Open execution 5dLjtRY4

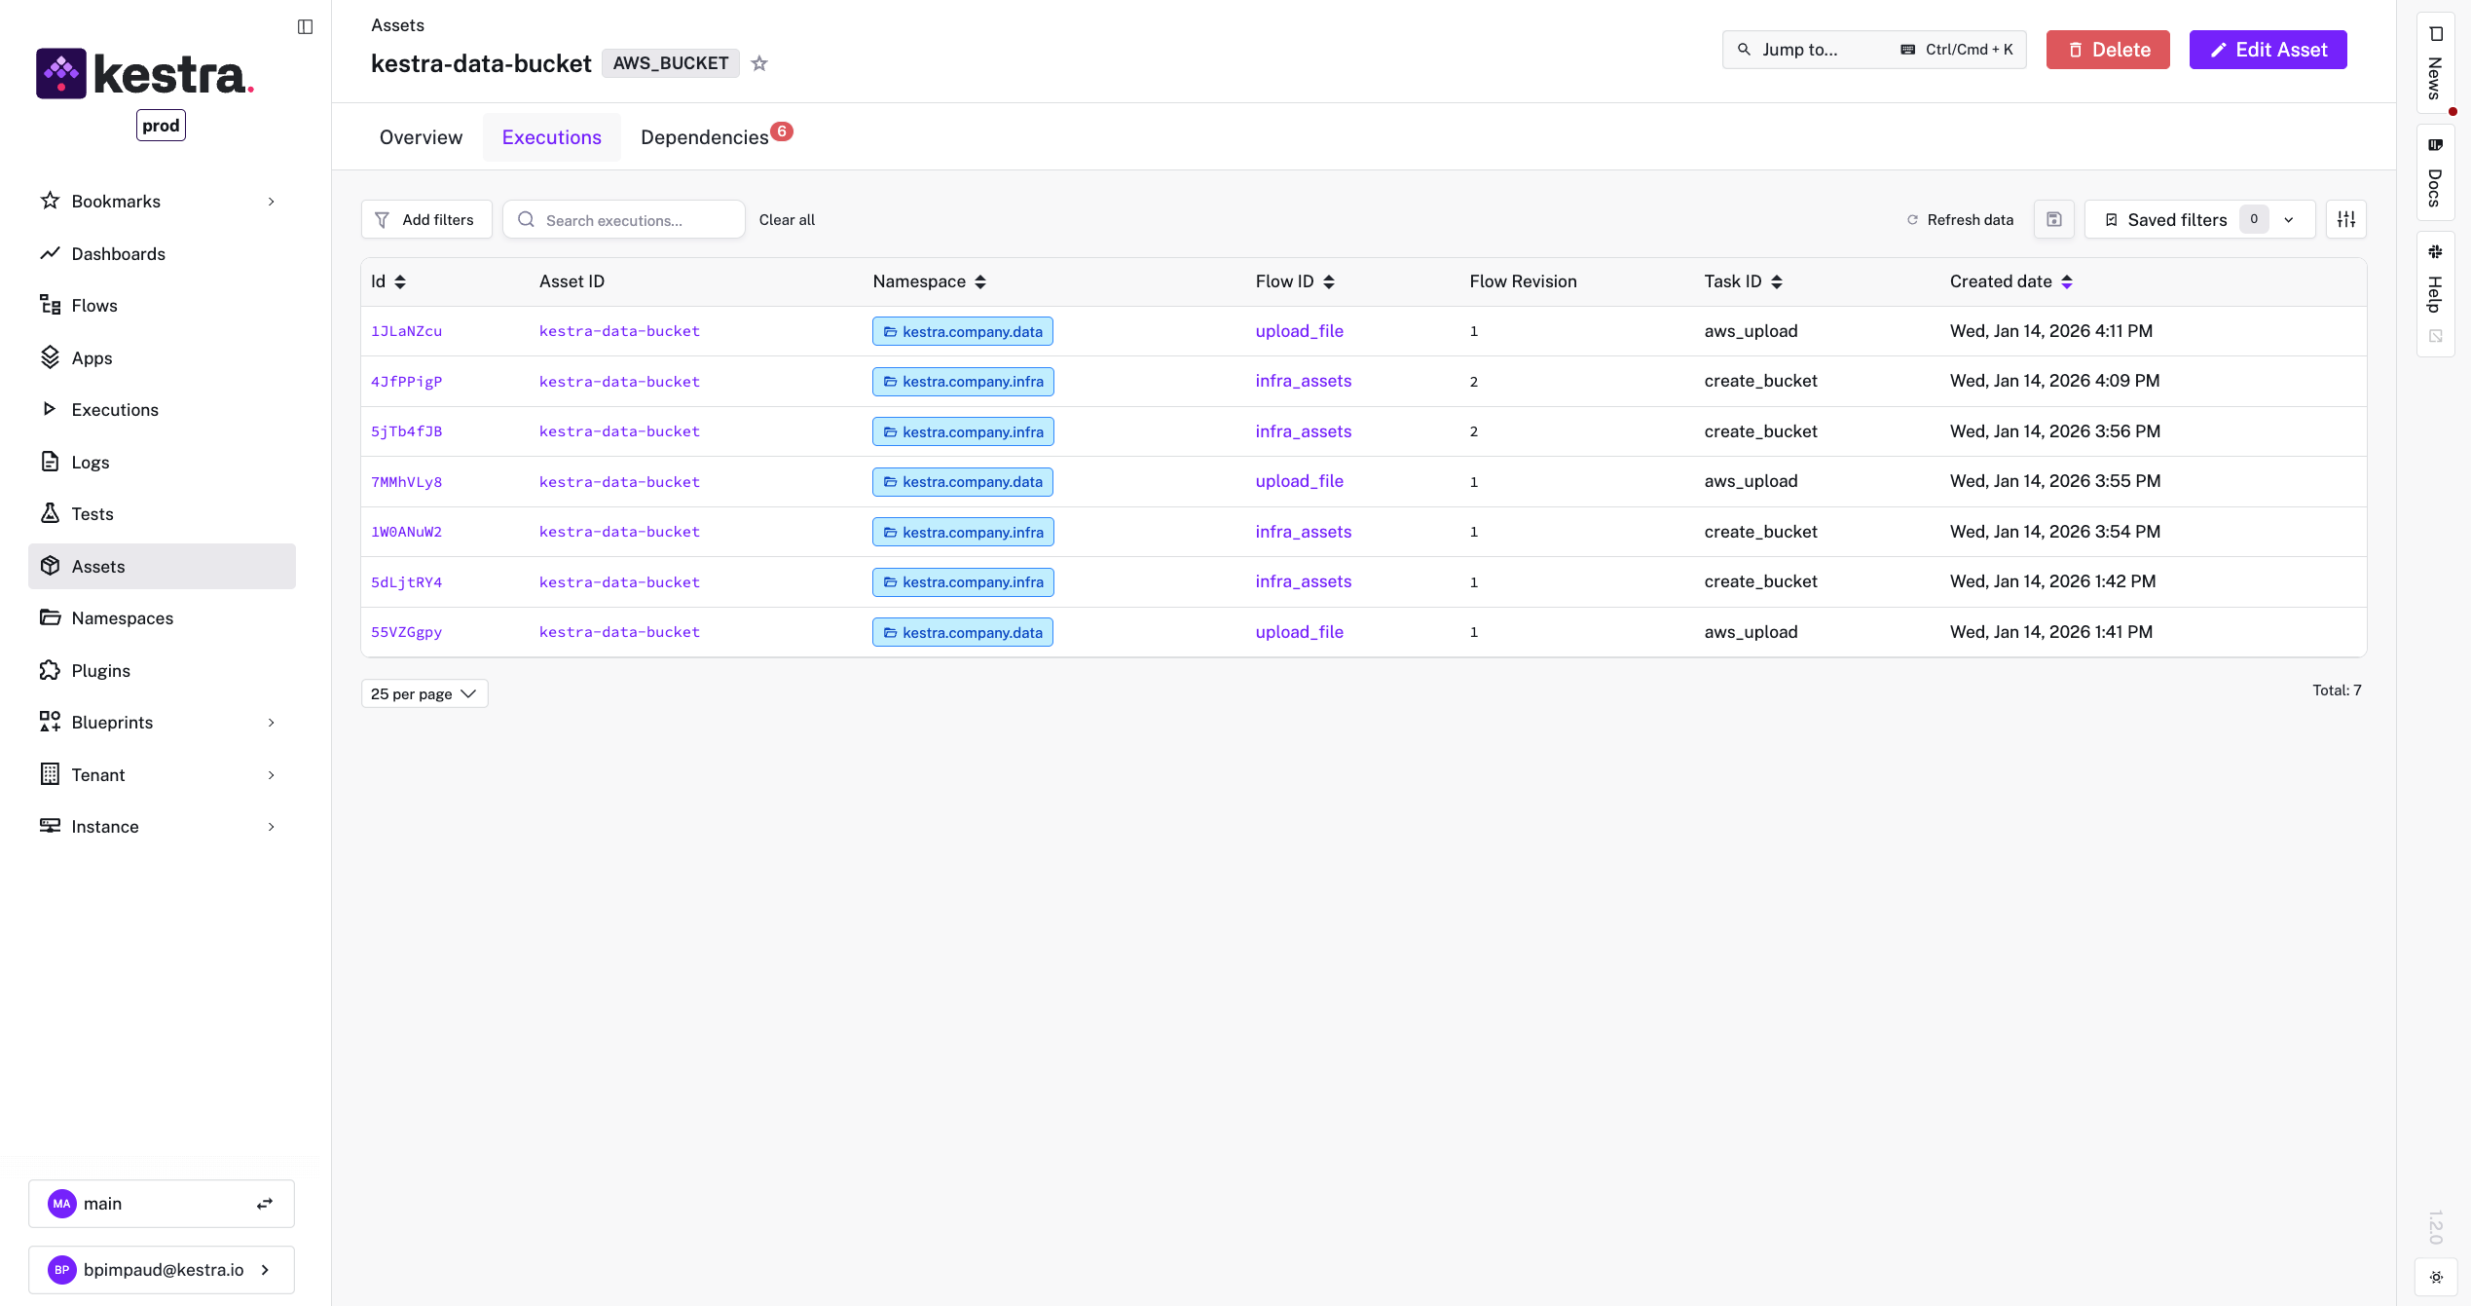pos(406,582)
